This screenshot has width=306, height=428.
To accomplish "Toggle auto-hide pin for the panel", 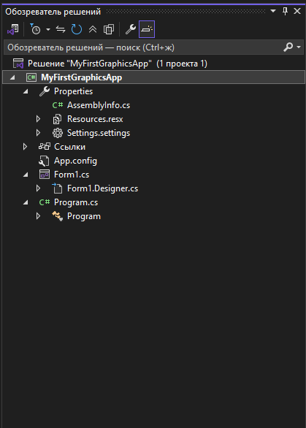I will click(285, 11).
